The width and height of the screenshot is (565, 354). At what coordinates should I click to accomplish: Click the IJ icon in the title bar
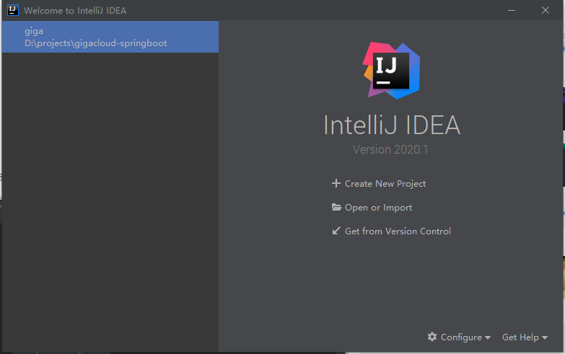(x=12, y=10)
